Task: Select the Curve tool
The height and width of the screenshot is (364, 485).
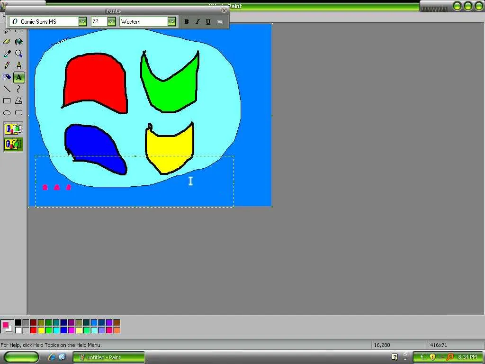Action: (19, 89)
